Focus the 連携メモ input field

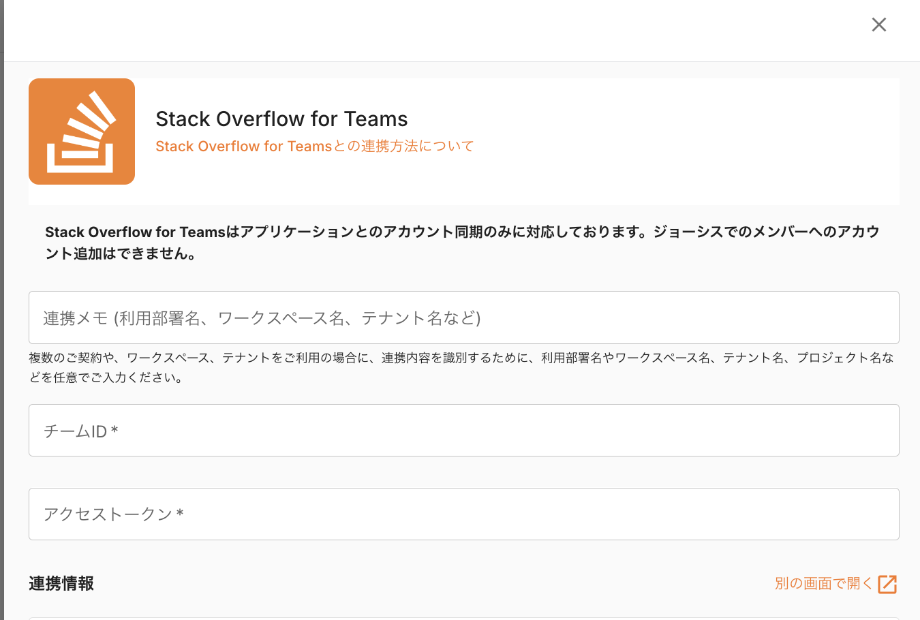coord(463,317)
